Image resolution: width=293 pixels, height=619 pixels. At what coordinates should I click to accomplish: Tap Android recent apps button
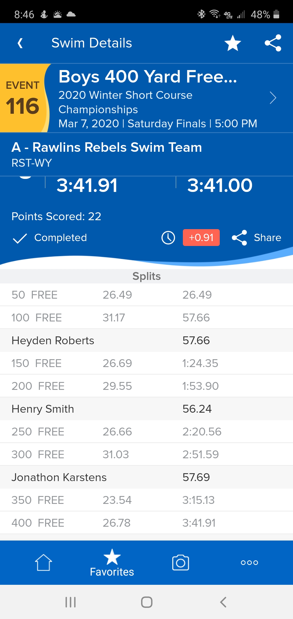[71, 602]
